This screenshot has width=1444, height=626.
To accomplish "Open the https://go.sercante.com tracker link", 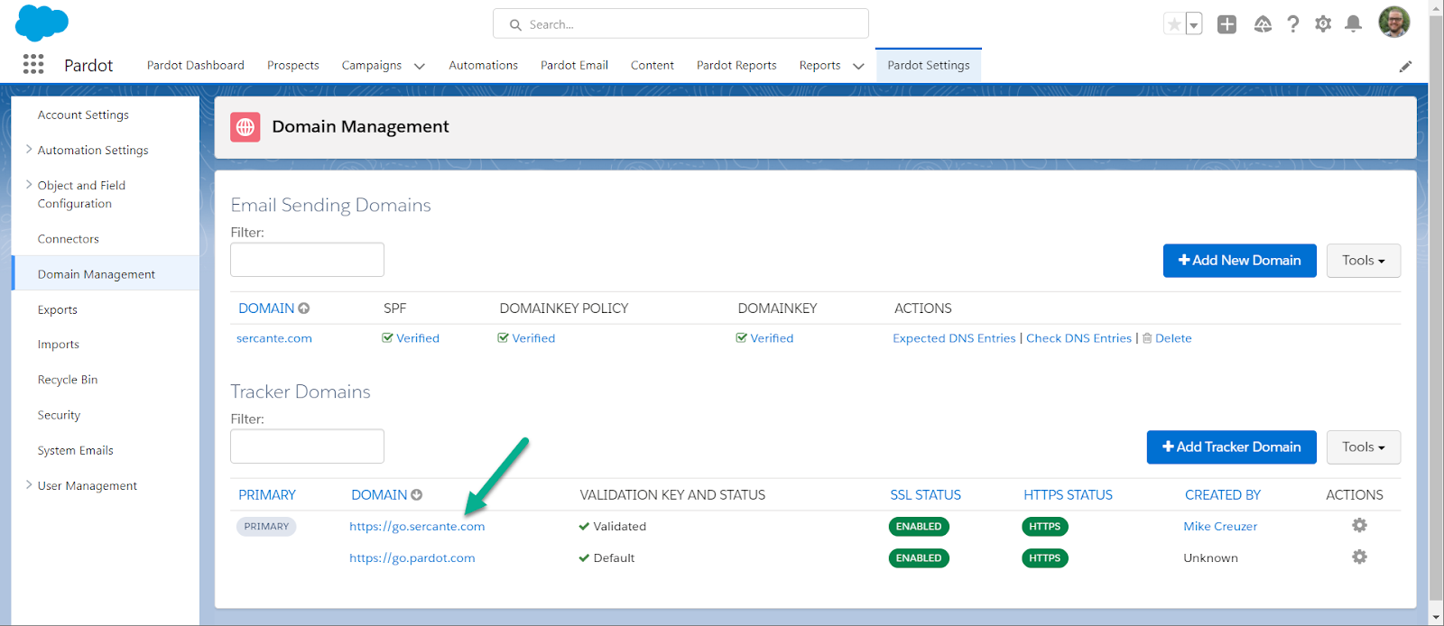I will point(417,527).
